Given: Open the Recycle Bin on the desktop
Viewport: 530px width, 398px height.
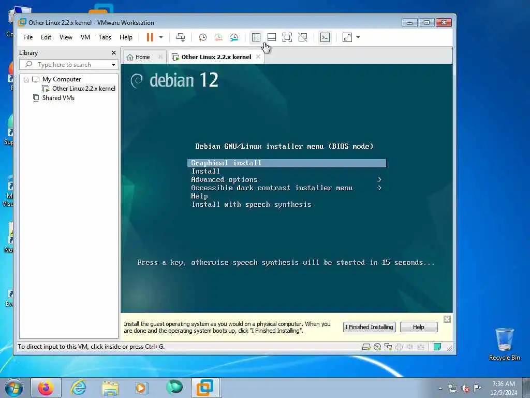Looking at the screenshot, I should (x=504, y=344).
